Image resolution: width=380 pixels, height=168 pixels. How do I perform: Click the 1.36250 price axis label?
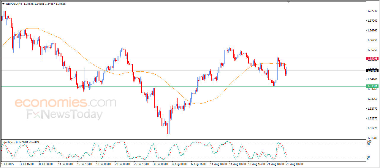(x=372, y=40)
